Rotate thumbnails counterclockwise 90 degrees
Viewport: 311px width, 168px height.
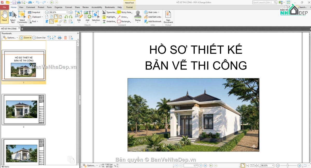pyautogui.click(x=49, y=38)
